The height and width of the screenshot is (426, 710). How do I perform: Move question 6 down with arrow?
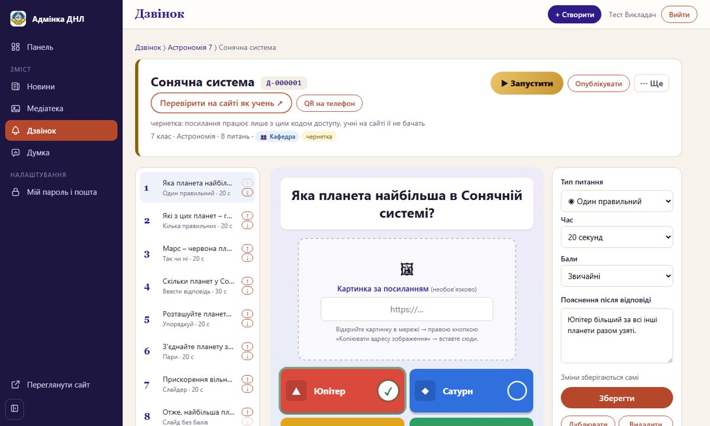tap(247, 356)
